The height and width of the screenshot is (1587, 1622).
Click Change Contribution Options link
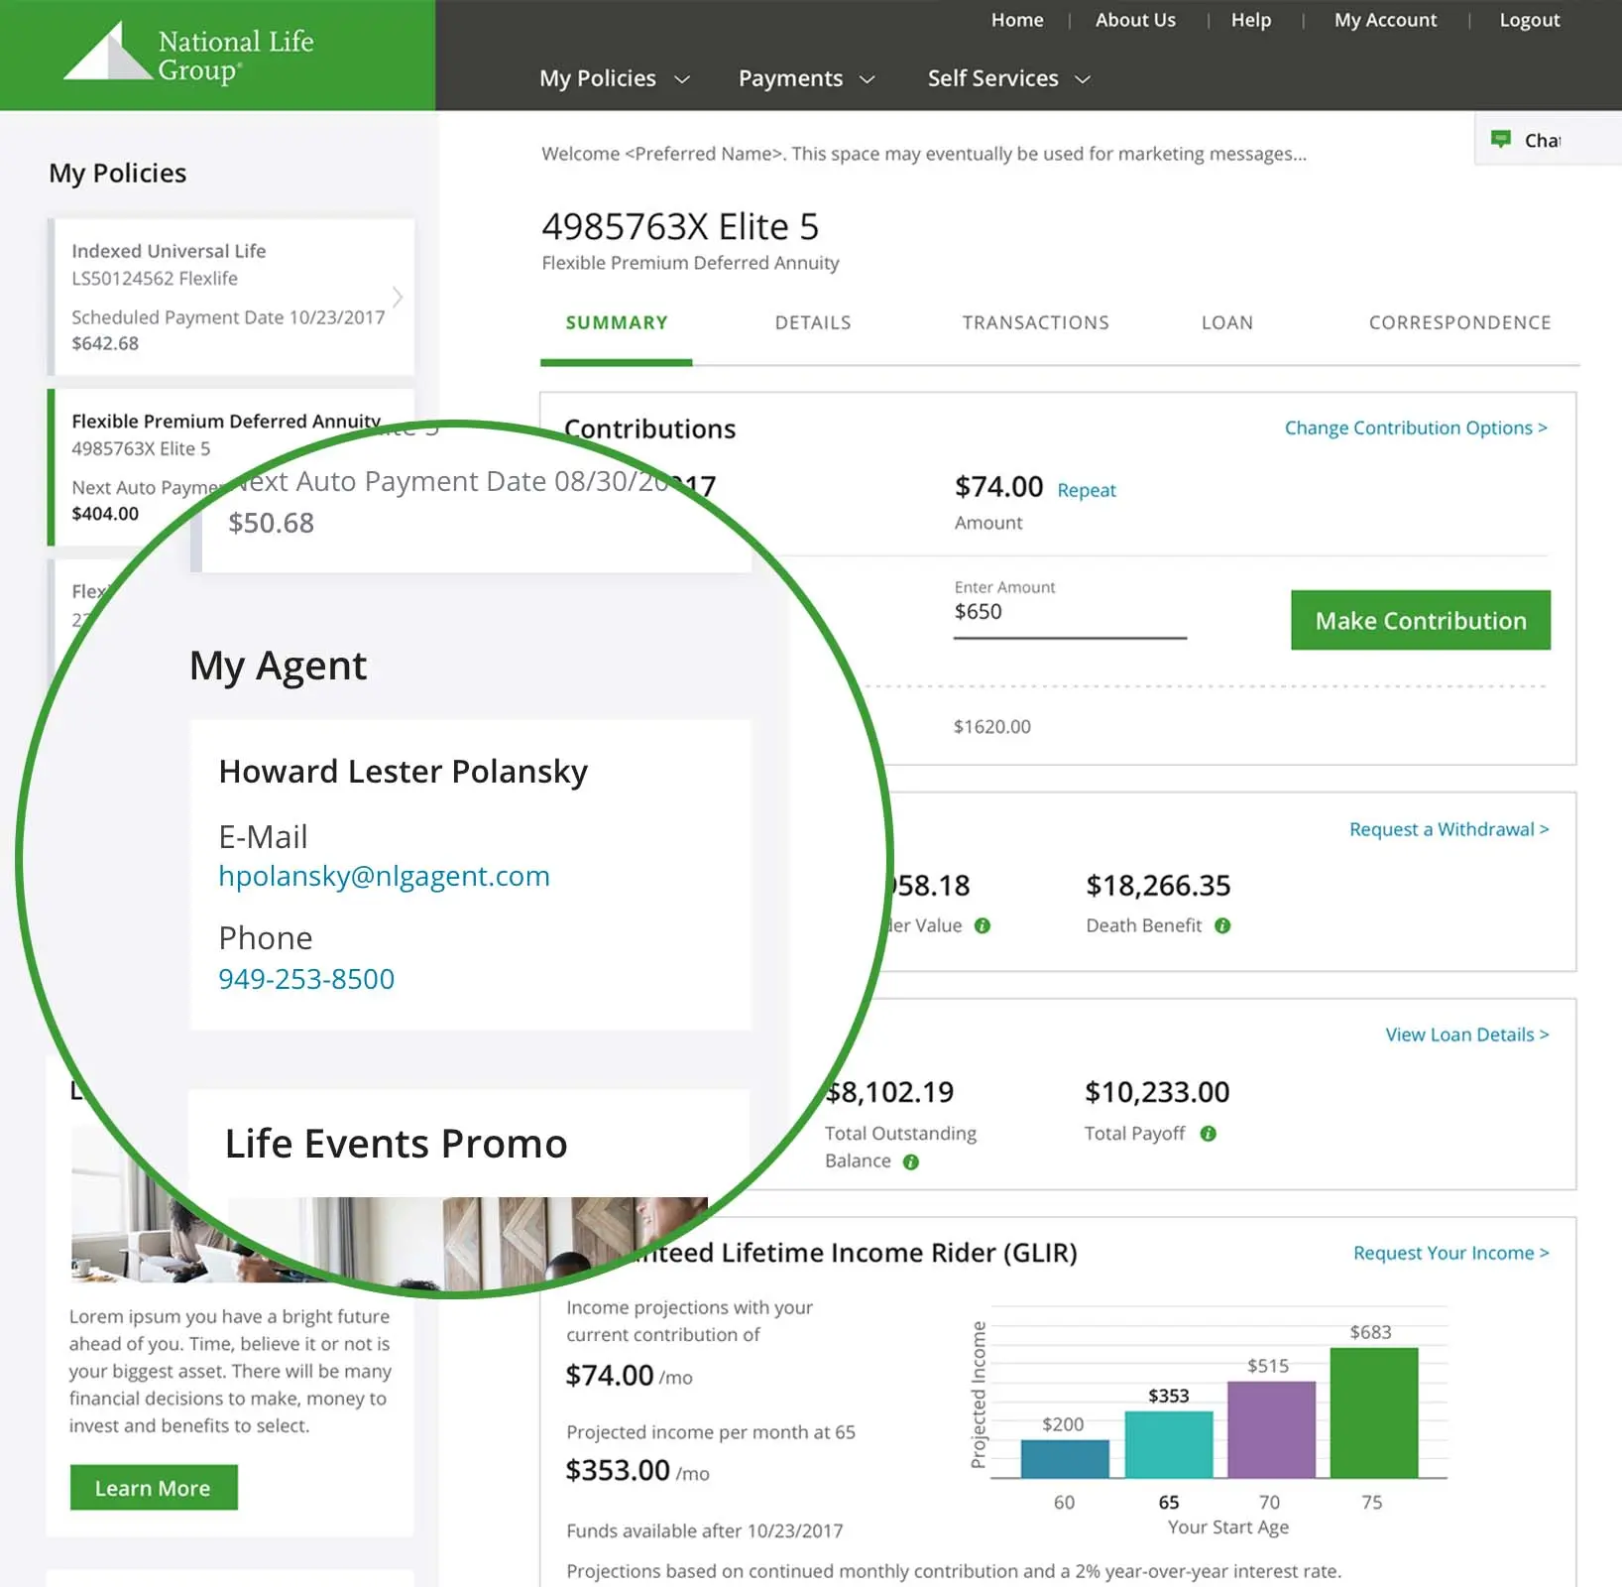click(1416, 427)
